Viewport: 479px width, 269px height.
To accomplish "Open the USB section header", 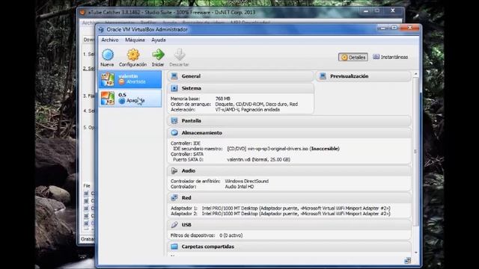I will pyautogui.click(x=289, y=225).
